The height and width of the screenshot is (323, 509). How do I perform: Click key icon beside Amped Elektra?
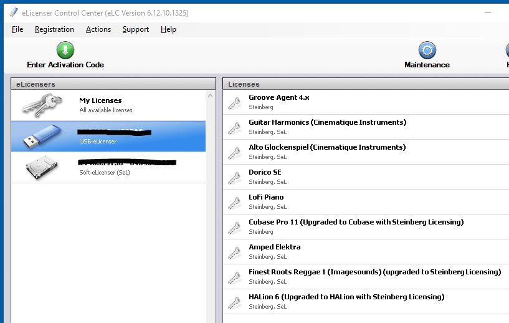pos(234,253)
